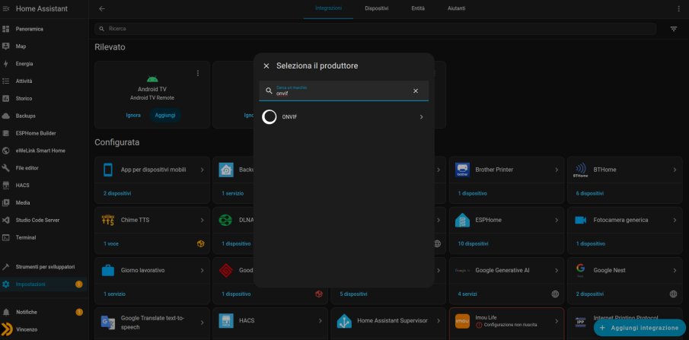Open Notifiche bell icon

coord(6,313)
